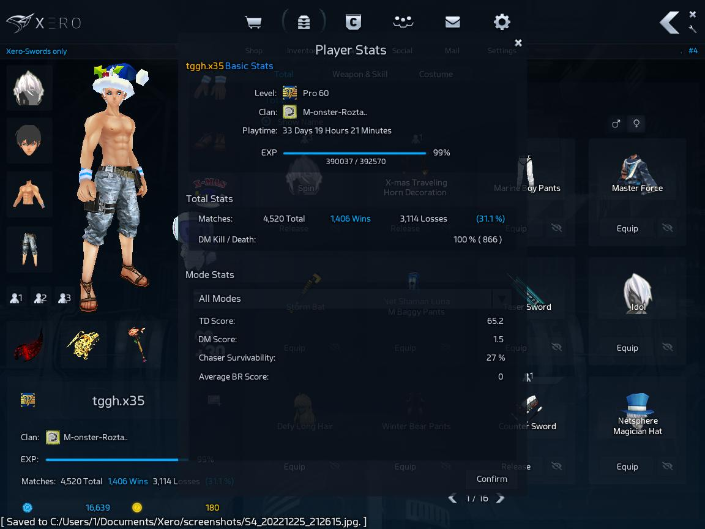This screenshot has width=705, height=529.
Task: Open the Mail envelope icon
Action: click(x=452, y=23)
